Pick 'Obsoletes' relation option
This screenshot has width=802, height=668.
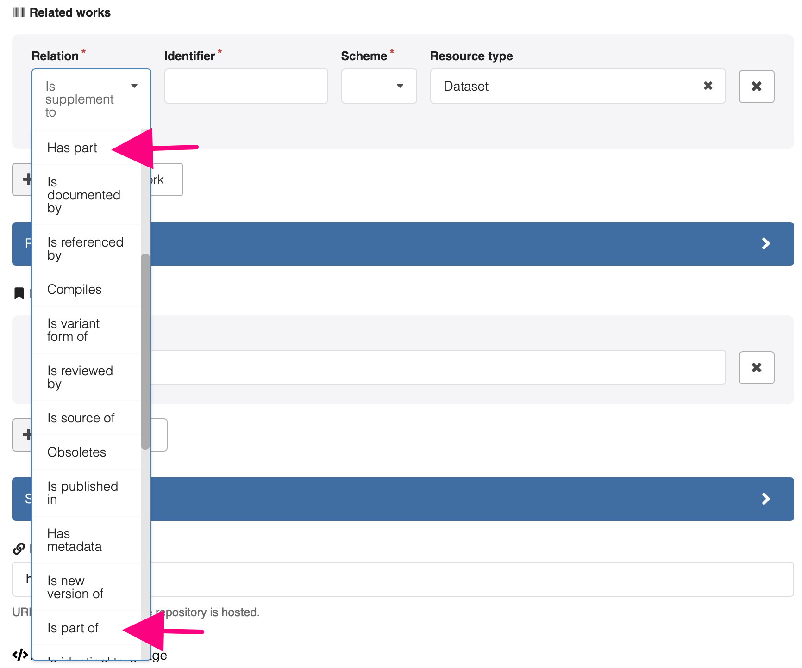(77, 452)
